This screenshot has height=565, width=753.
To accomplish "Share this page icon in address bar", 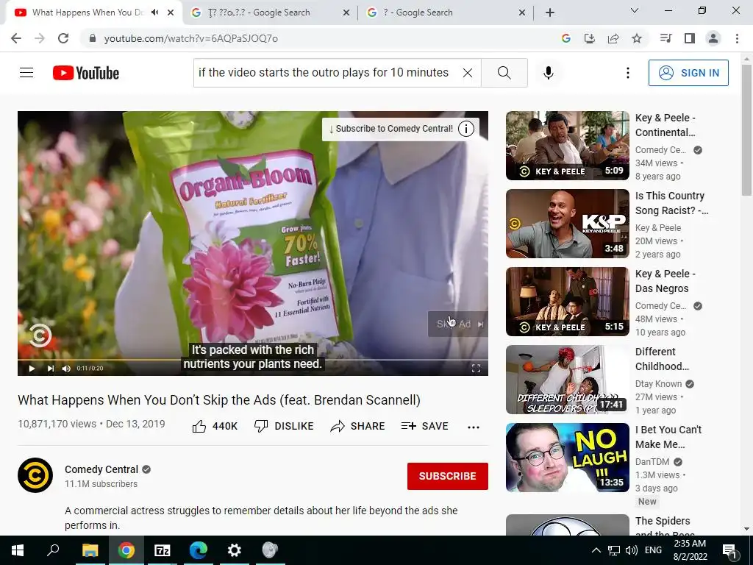I will click(613, 38).
